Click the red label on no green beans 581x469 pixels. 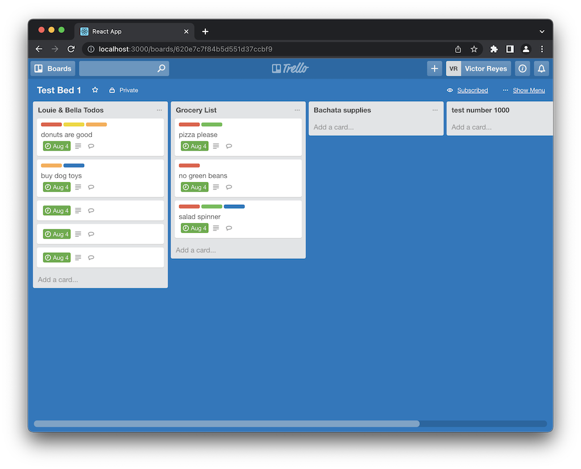(x=189, y=165)
